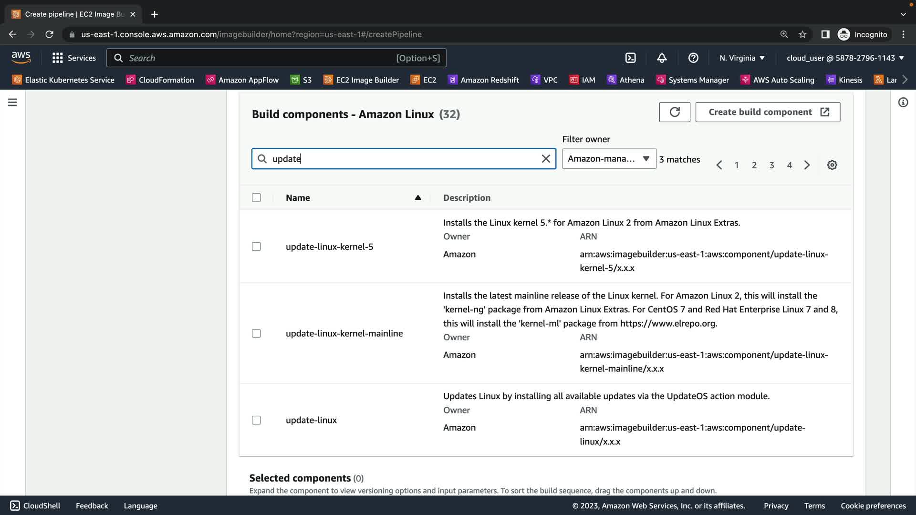Open the AWS help question mark icon
The width and height of the screenshot is (916, 515).
pos(693,58)
